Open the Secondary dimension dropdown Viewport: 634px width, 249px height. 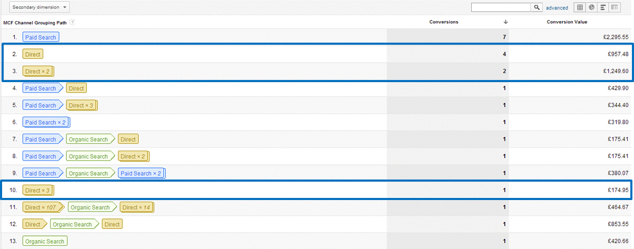[36, 7]
